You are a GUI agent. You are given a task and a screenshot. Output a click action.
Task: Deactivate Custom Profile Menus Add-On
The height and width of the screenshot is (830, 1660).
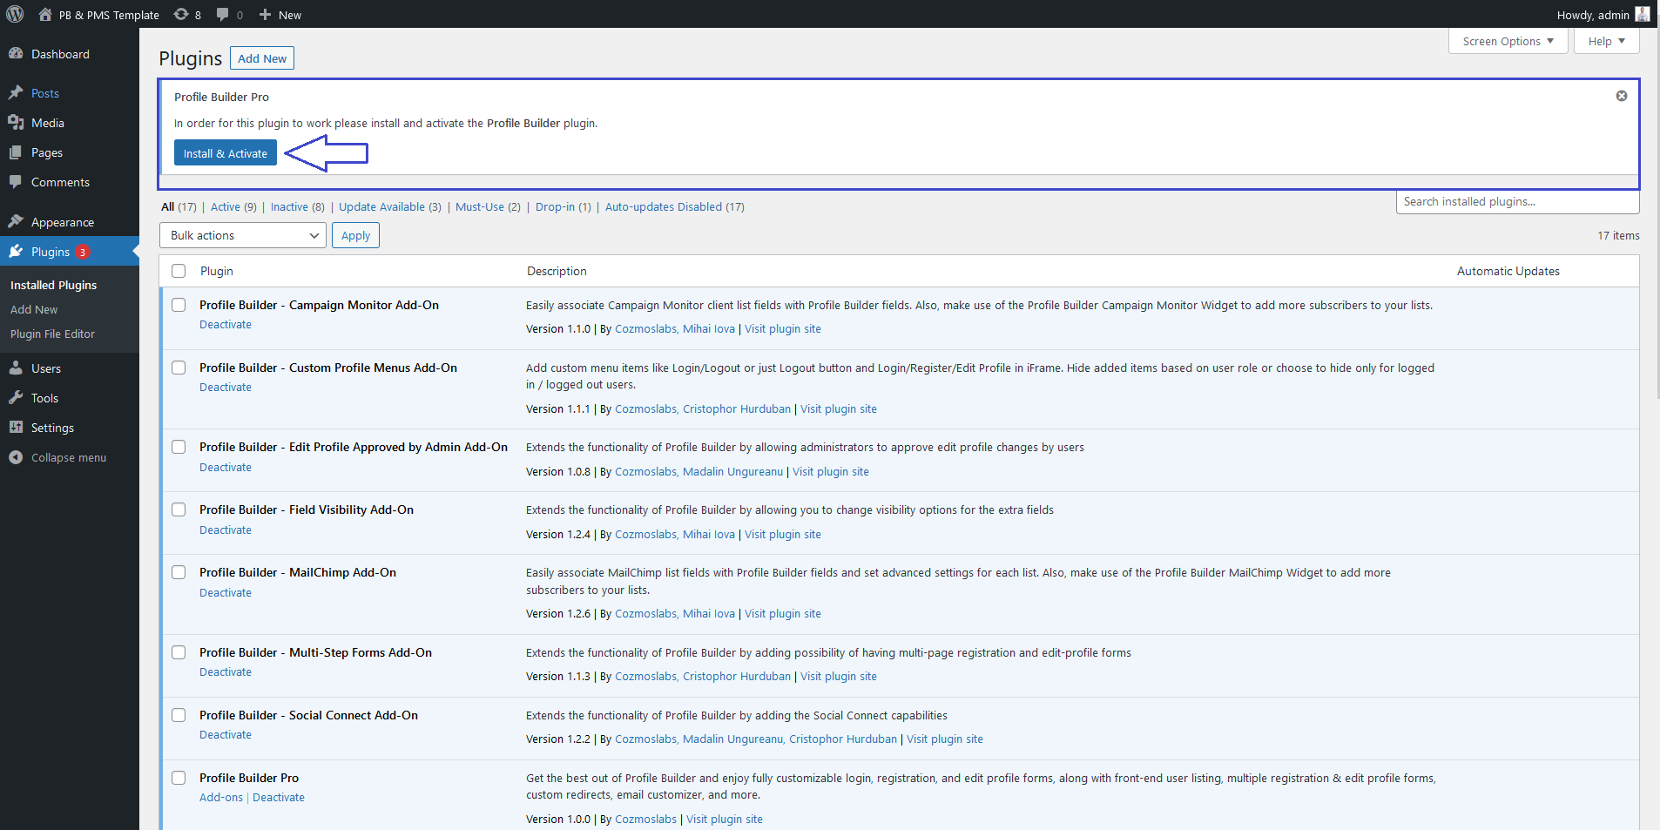pos(226,387)
